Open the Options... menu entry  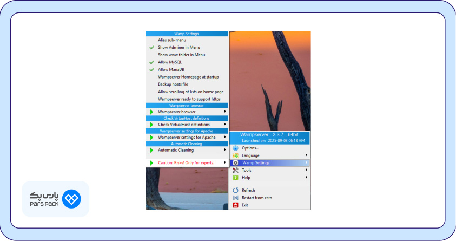click(x=269, y=148)
